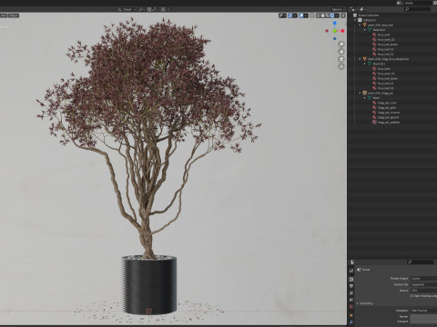The width and height of the screenshot is (437, 327).
Task: Click the Render samples value field
Action: pos(423,316)
